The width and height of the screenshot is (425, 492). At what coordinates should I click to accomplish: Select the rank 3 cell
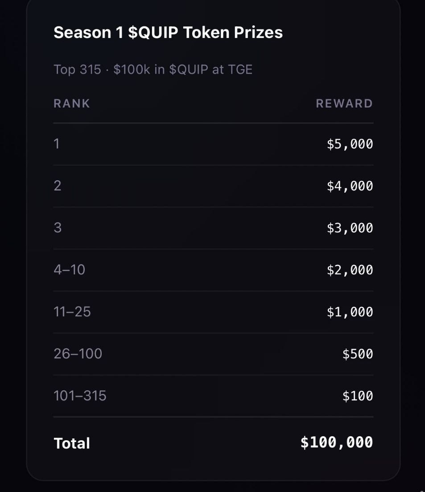coord(58,228)
